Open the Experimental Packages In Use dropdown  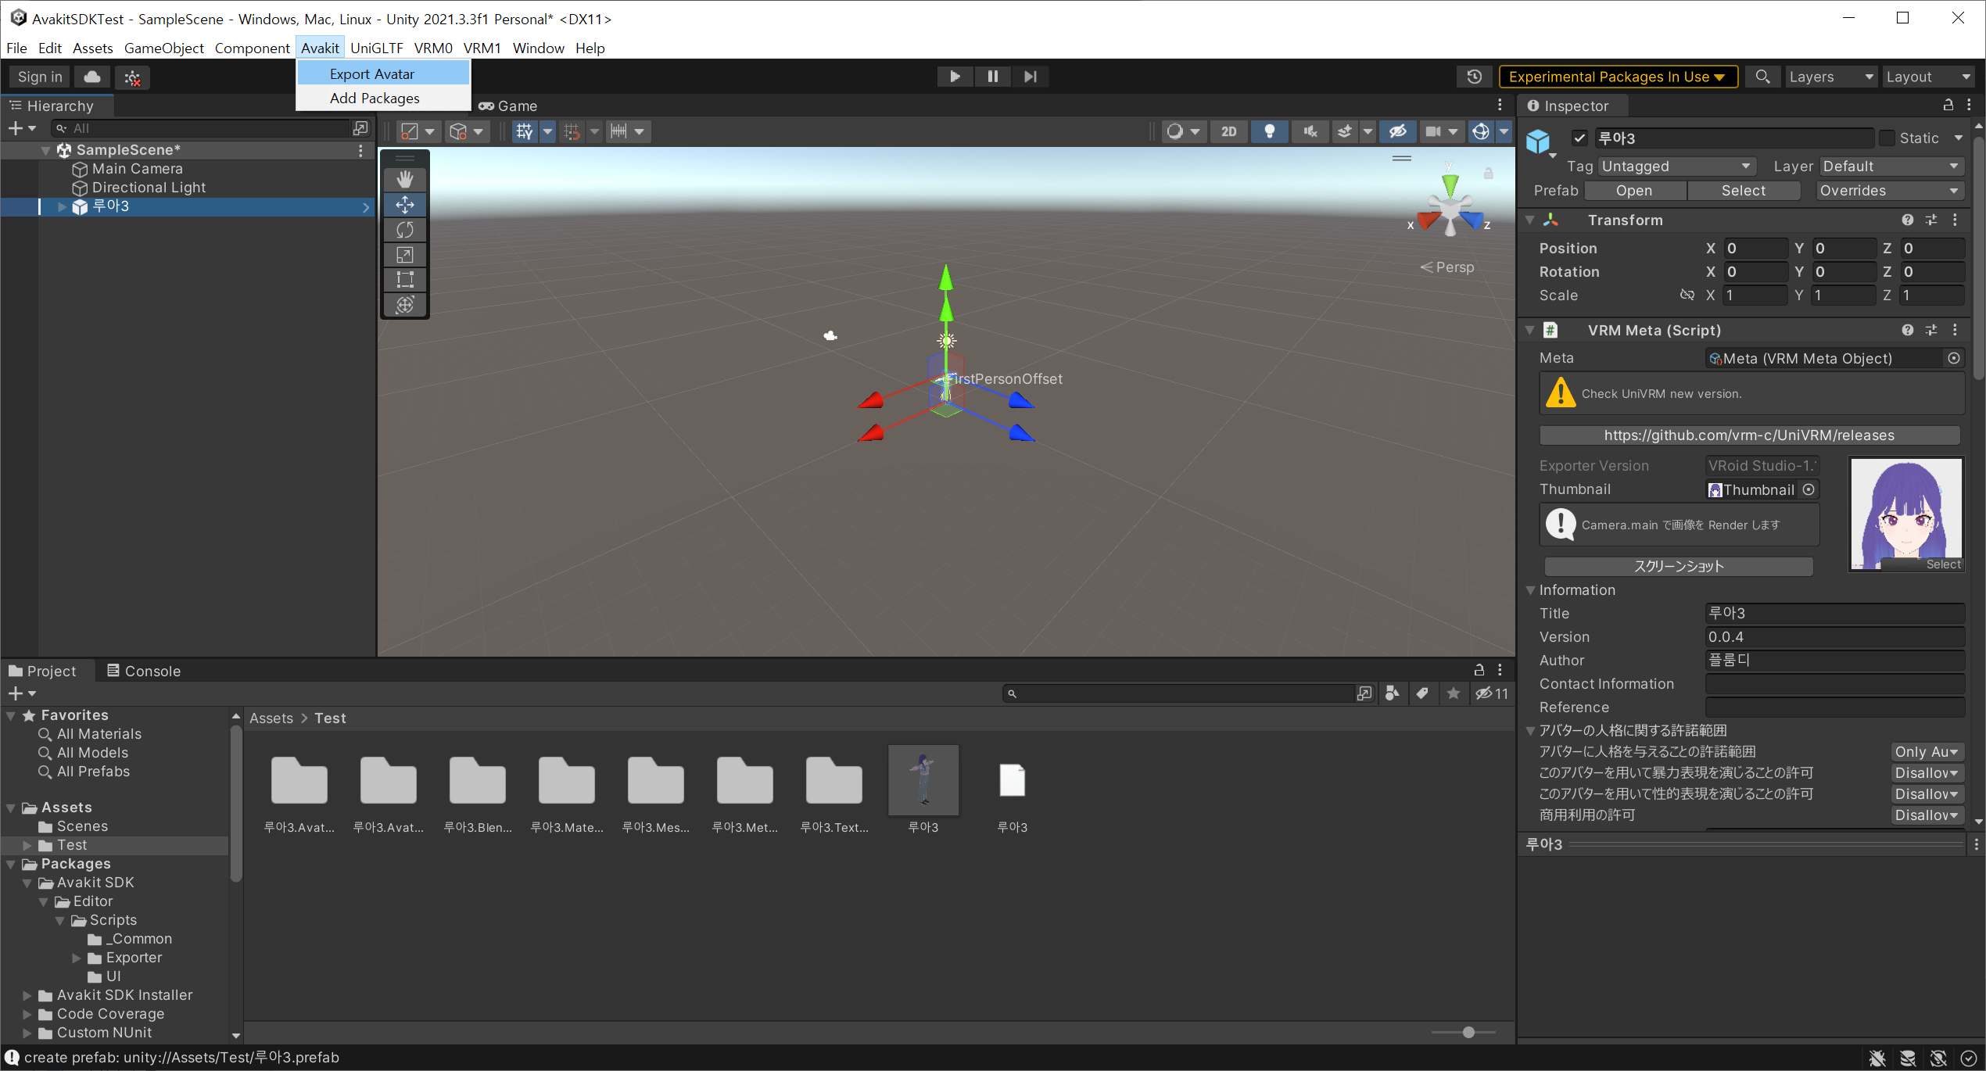(x=1618, y=77)
